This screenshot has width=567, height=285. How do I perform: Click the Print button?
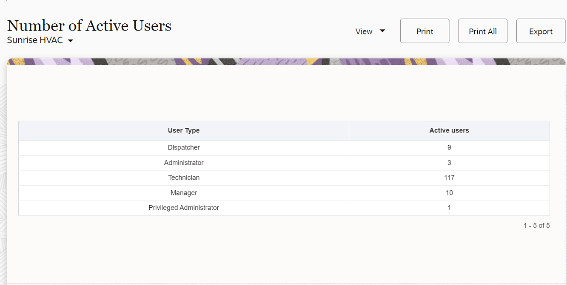(x=425, y=31)
